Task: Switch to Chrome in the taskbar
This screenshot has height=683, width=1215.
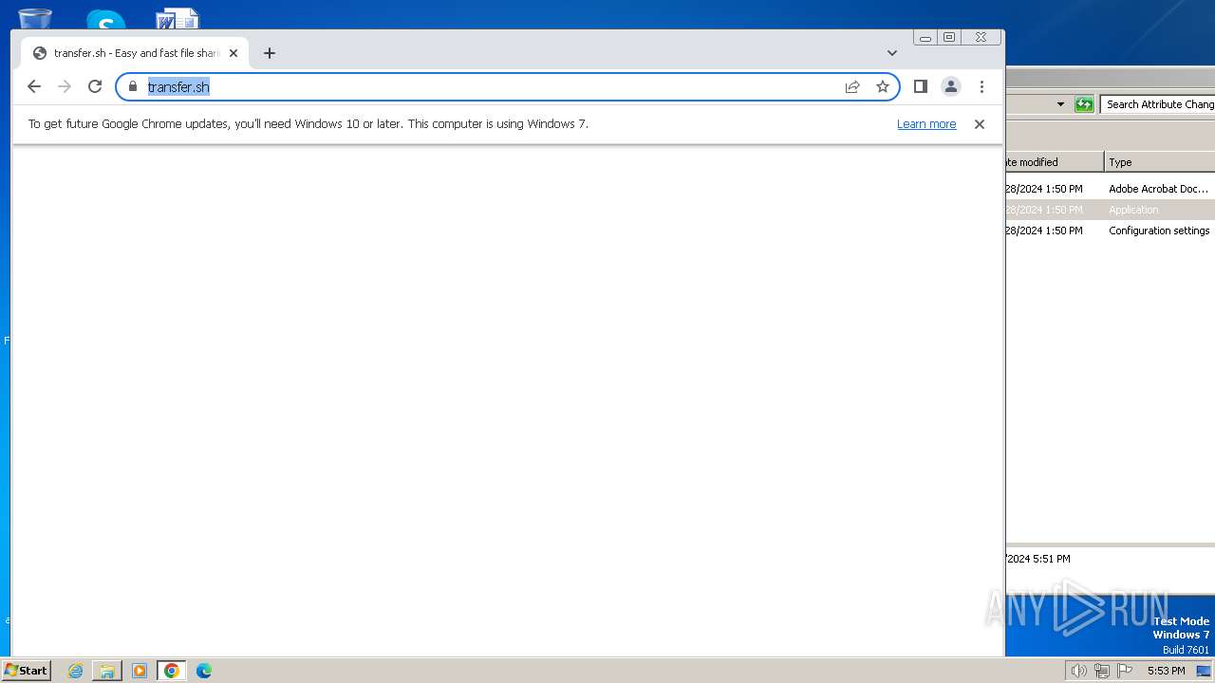Action: pyautogui.click(x=172, y=671)
